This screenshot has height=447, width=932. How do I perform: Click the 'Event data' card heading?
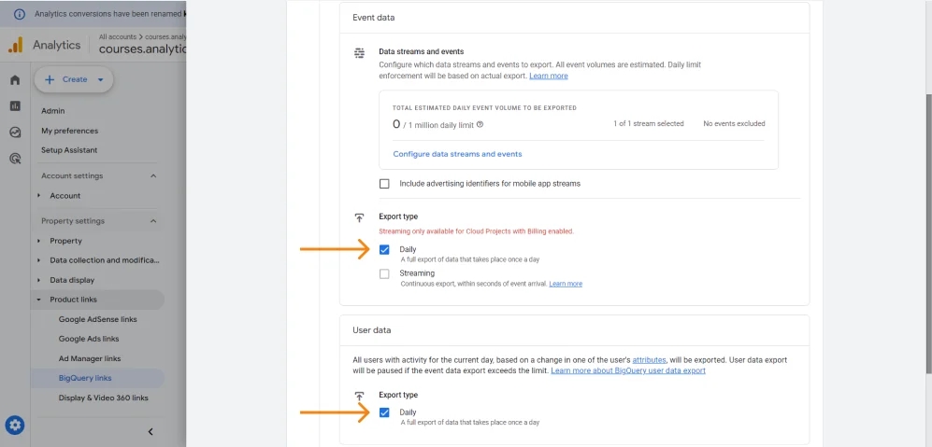[373, 18]
